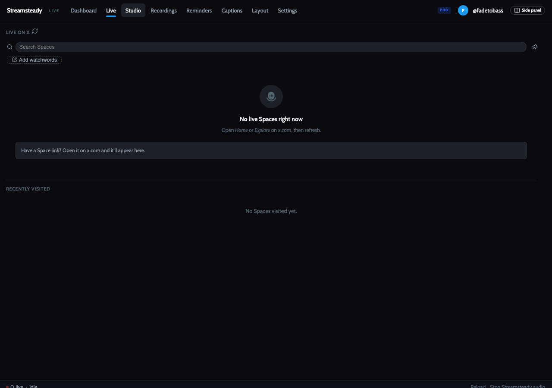
Task: Click the @fadetobass username
Action: tap(488, 10)
